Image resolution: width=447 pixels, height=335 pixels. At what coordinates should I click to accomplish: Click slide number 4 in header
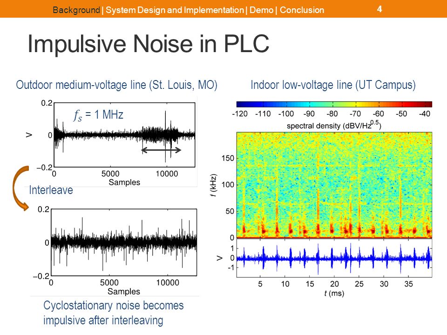[x=379, y=9]
